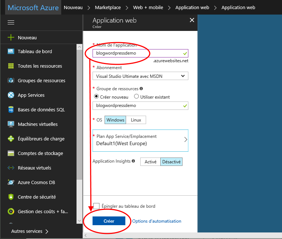Click the info icon beside Application Insights
Viewport: 282px width, 239px height.
tap(133, 161)
